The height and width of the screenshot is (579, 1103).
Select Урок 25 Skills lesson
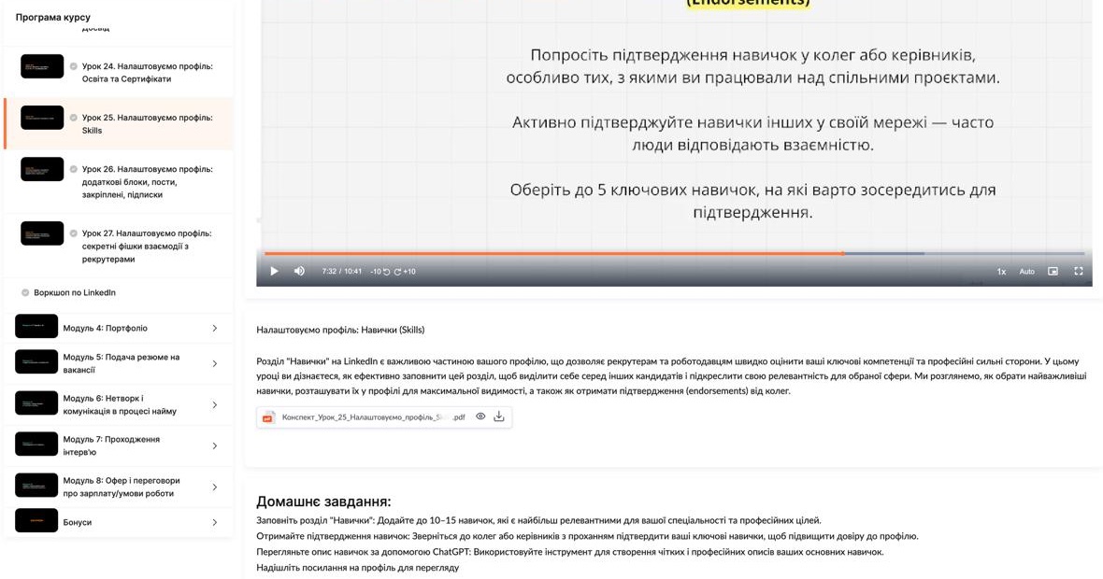click(x=119, y=123)
